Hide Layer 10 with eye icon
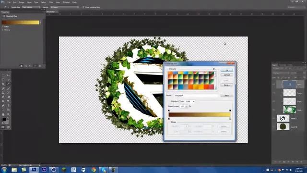Viewport: 307px width, 173px height. click(274, 127)
